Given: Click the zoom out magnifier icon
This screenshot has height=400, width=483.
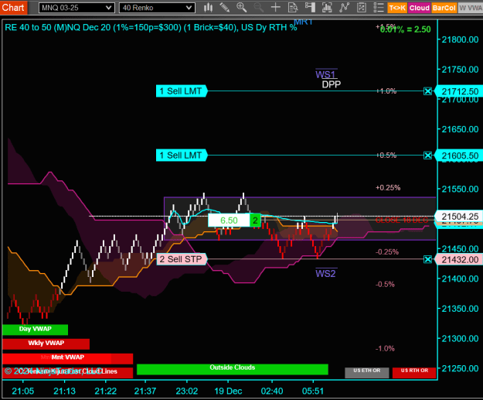Looking at the screenshot, I should click(x=258, y=8).
